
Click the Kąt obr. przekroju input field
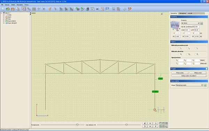[x=197, y=27]
